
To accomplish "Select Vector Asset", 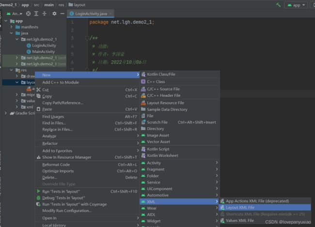I will [180, 142].
